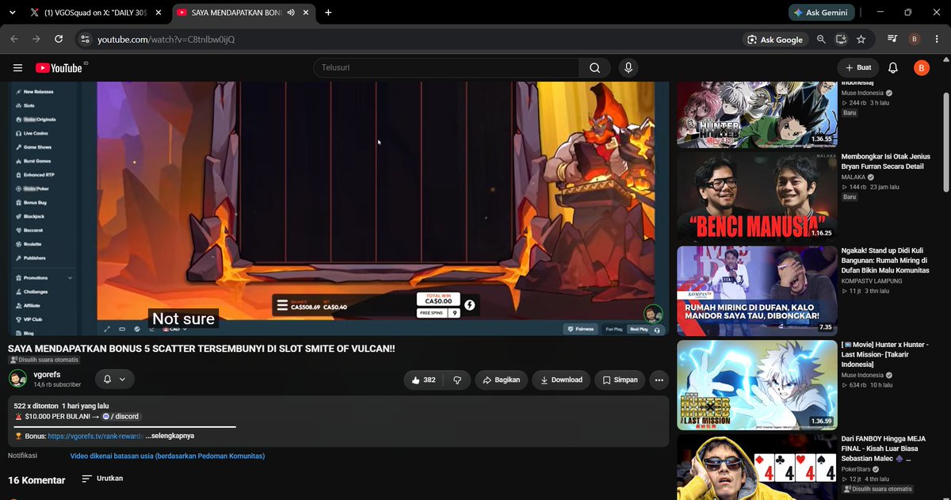Click the main video player
The height and width of the screenshot is (500, 951).
point(338,209)
